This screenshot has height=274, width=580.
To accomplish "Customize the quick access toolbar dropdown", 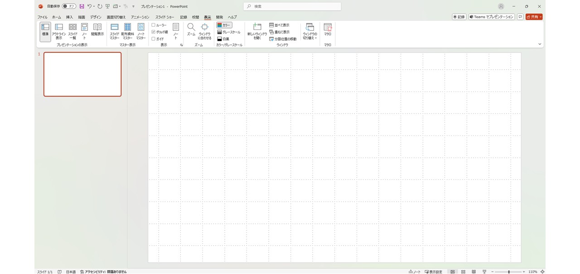I will (133, 6).
